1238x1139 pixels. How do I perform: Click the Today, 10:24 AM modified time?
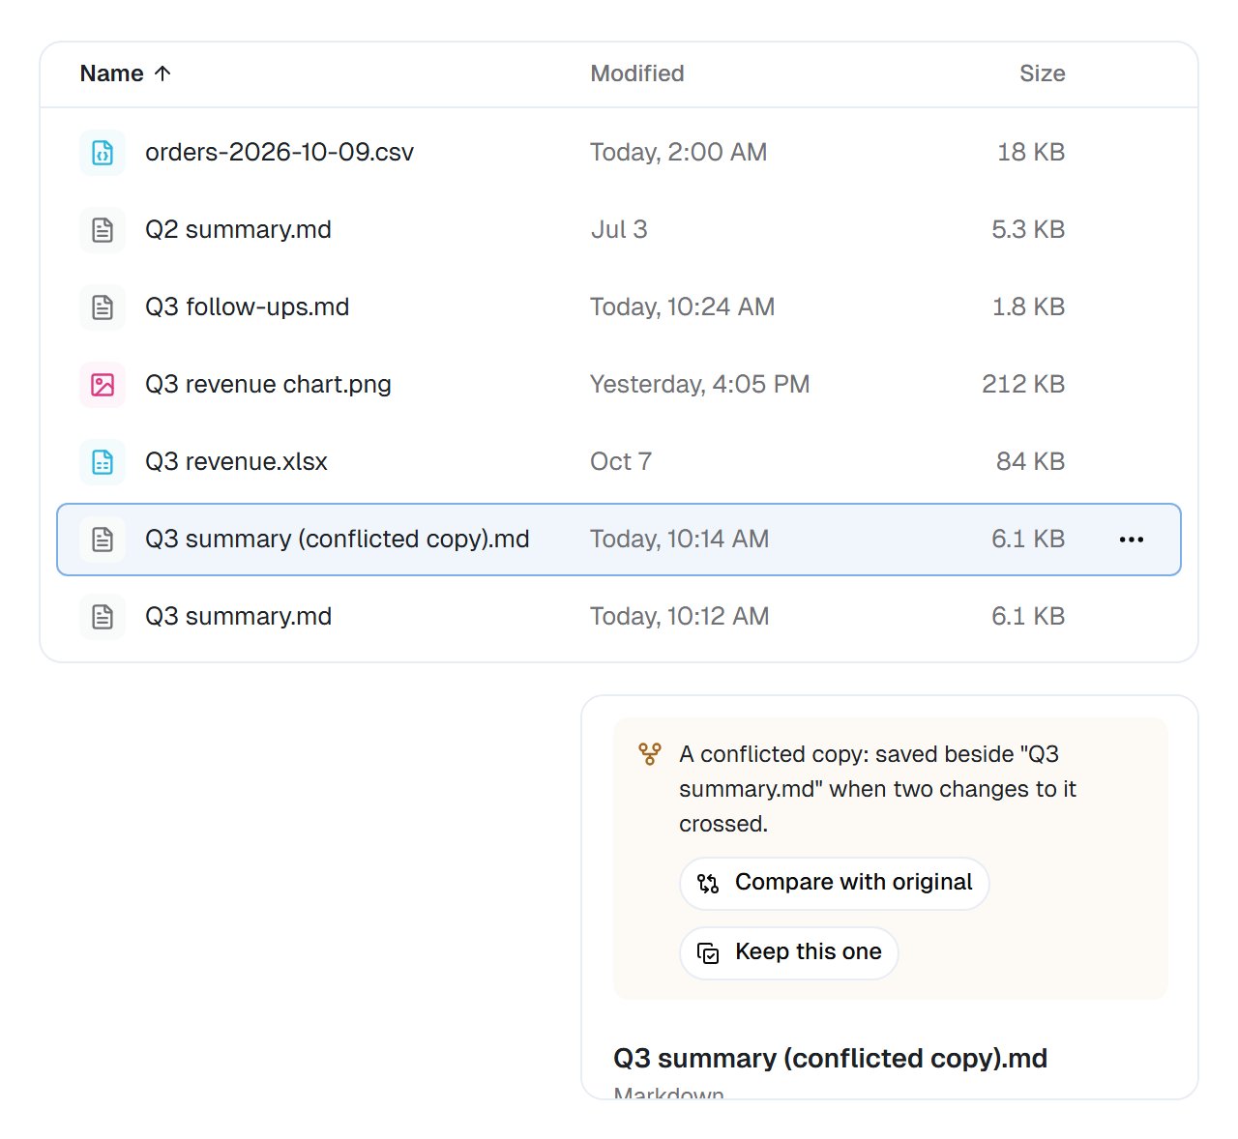click(x=683, y=307)
